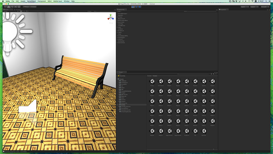Viewport: 273px width, 154px height.
Task: Expand the Favorites tree in Project
Action: [x=117, y=76]
